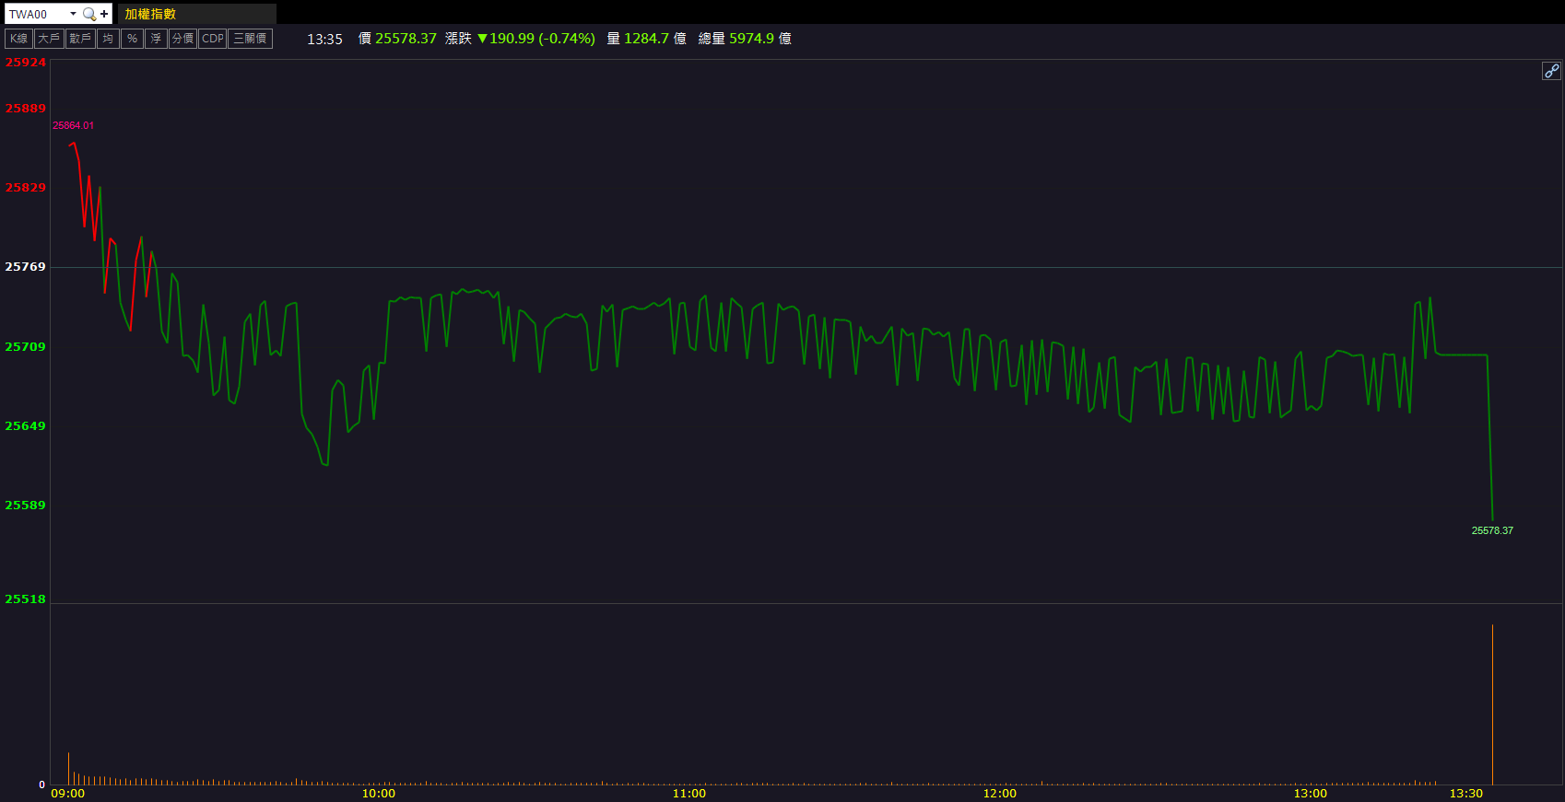The width and height of the screenshot is (1565, 802).
Task: Click the closing volume spike bar
Action: pyautogui.click(x=1492, y=704)
